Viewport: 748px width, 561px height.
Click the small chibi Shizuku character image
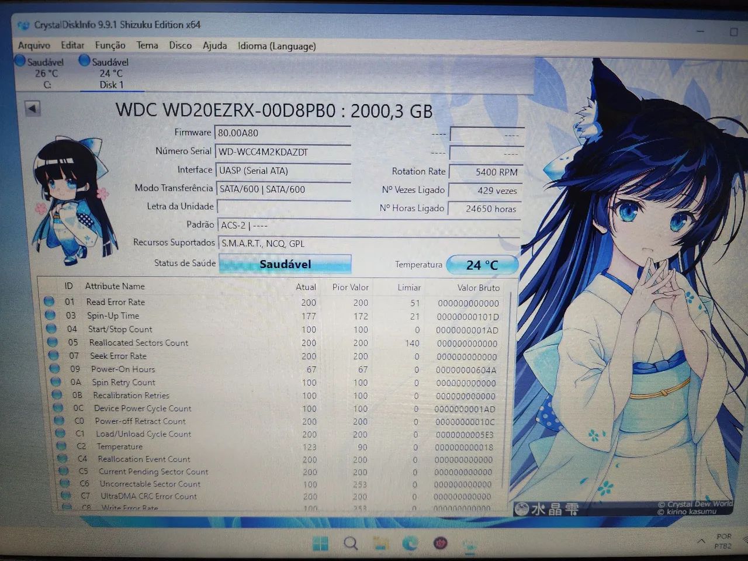72,200
